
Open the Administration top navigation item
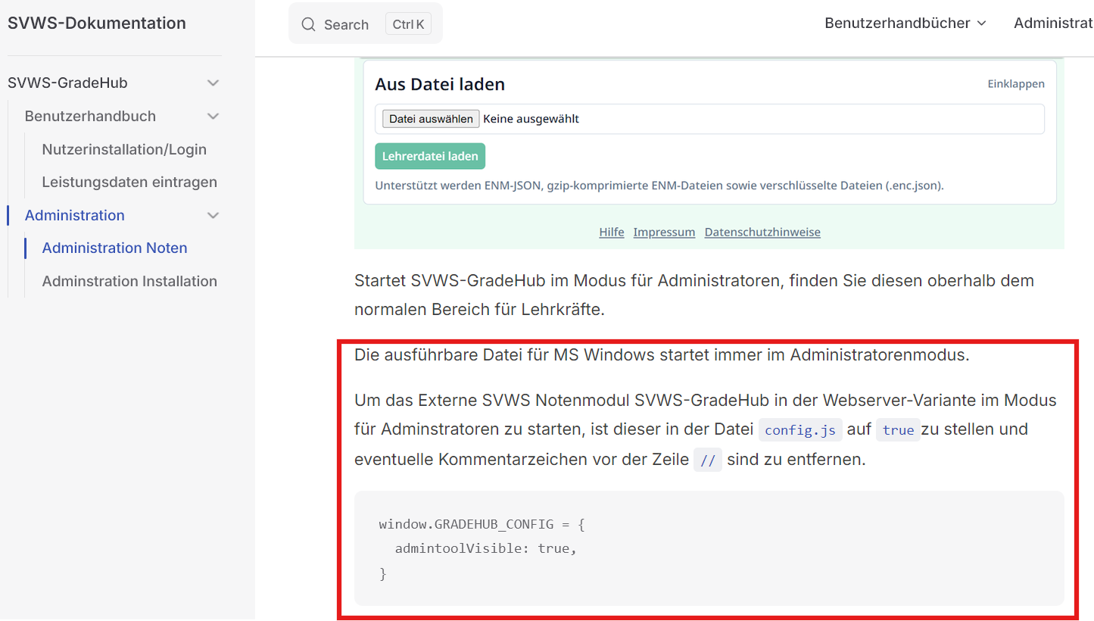pyautogui.click(x=1054, y=23)
